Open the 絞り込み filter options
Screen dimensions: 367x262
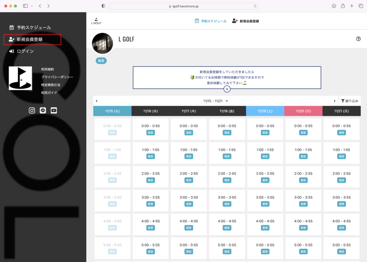pyautogui.click(x=349, y=101)
